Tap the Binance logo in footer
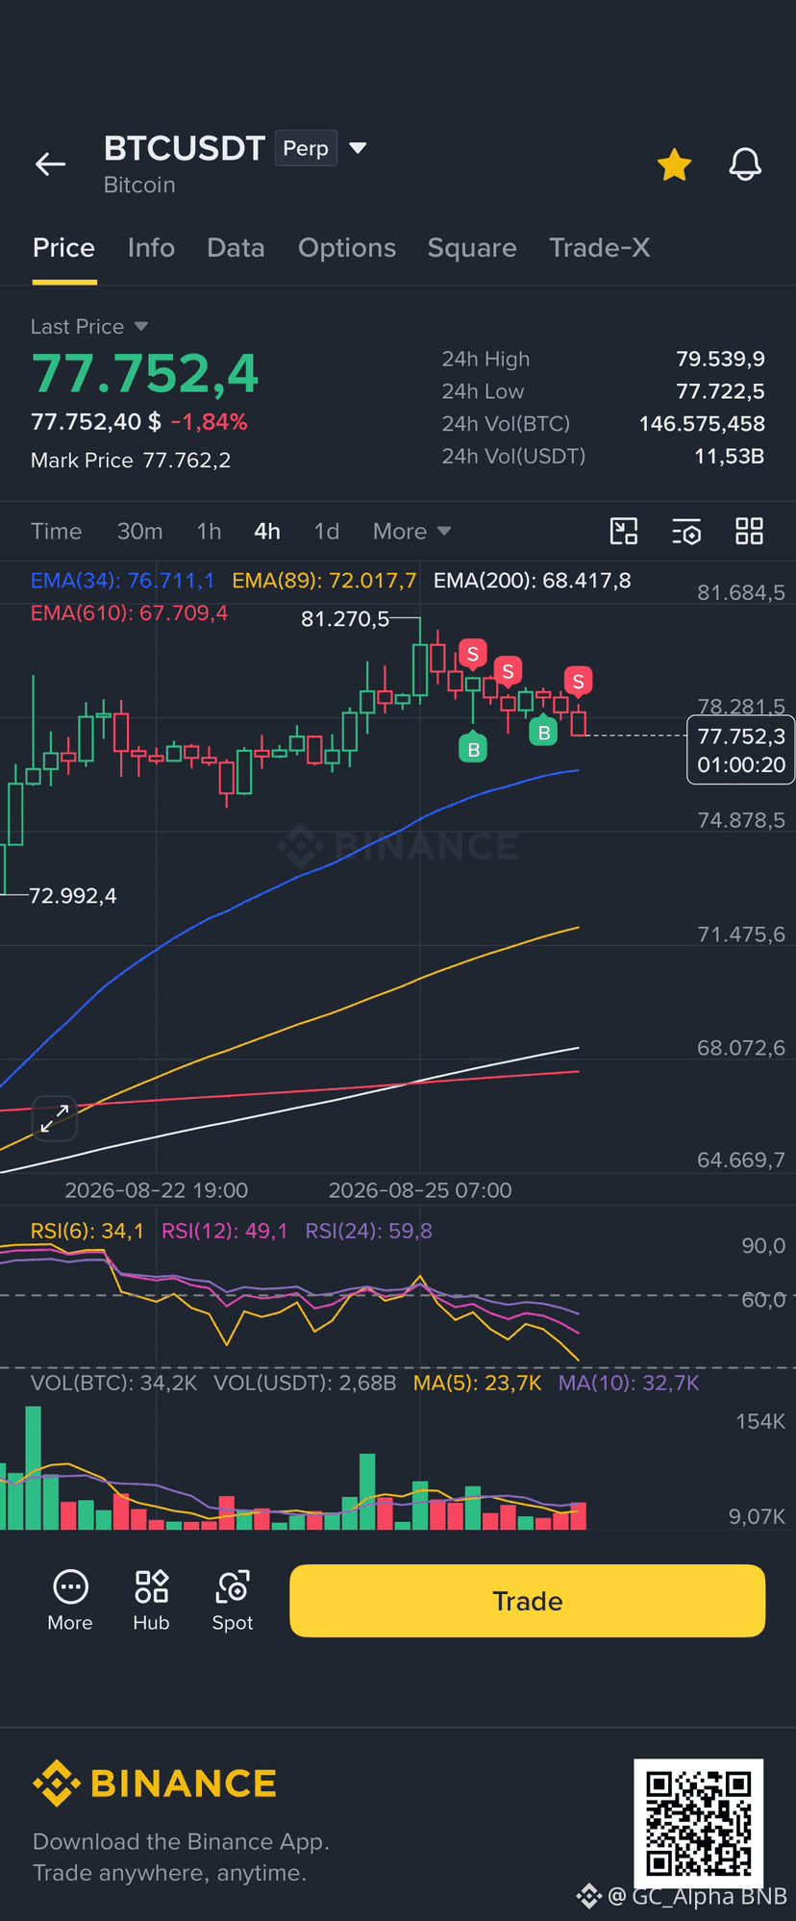The width and height of the screenshot is (796, 1921). tap(154, 1784)
